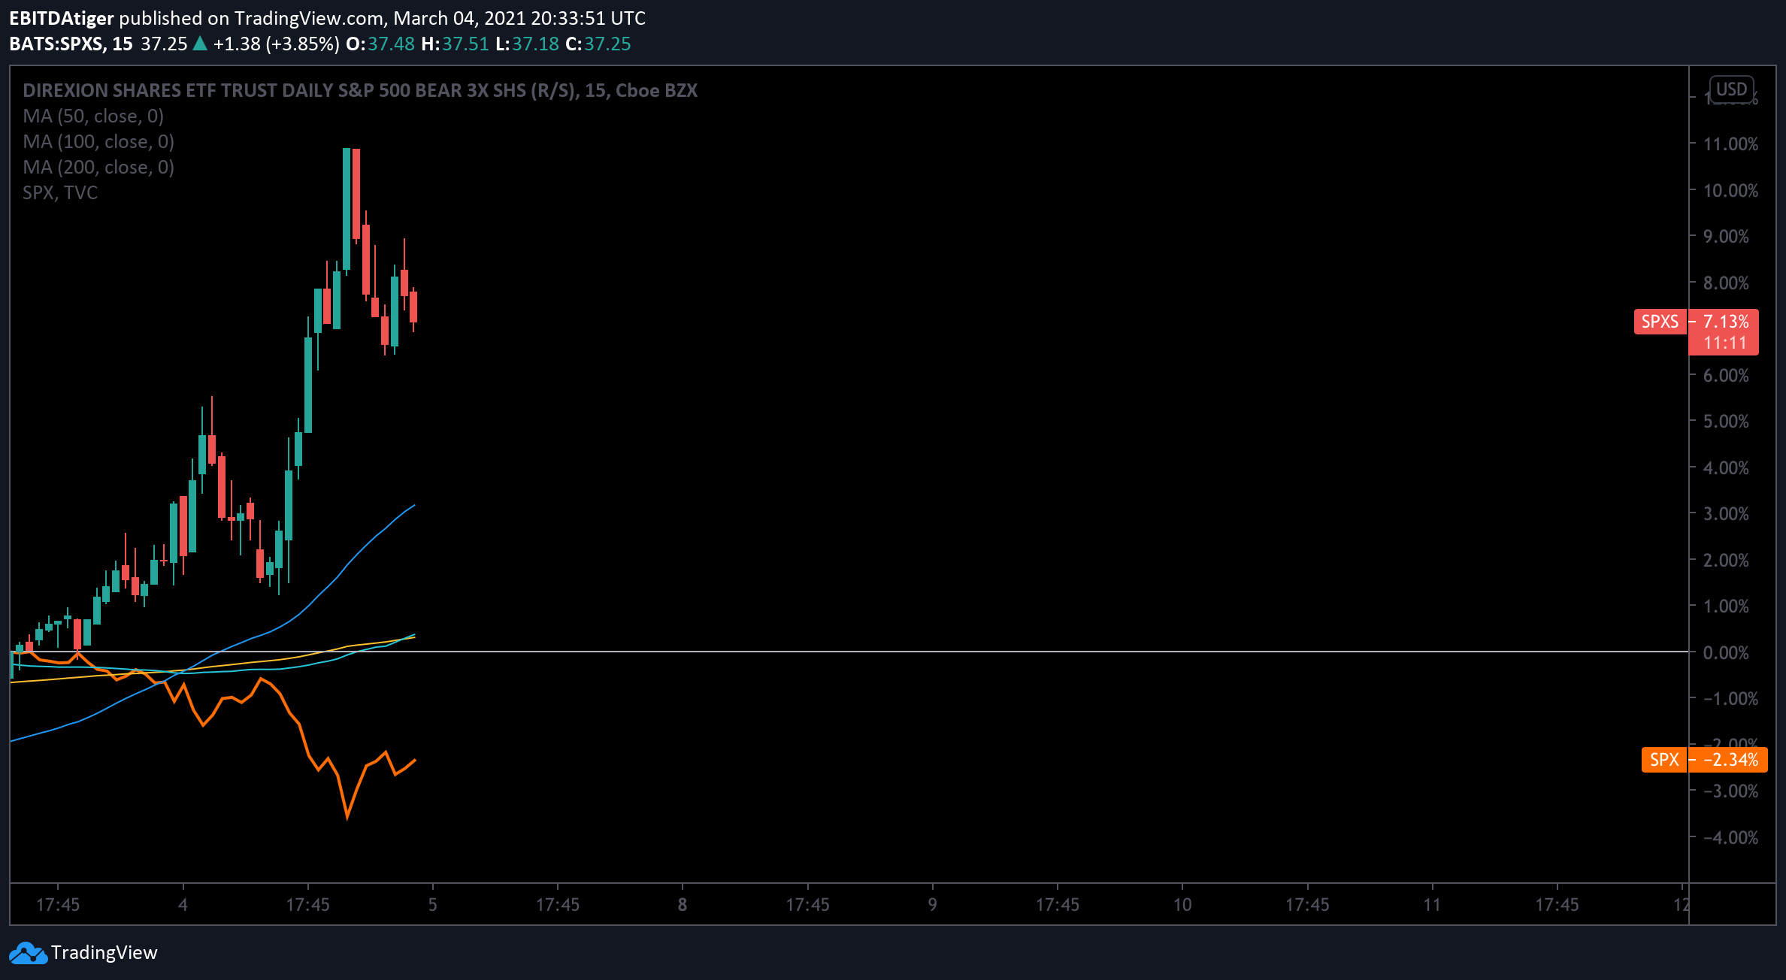Select the SPX, TVC comparison label

[60, 192]
